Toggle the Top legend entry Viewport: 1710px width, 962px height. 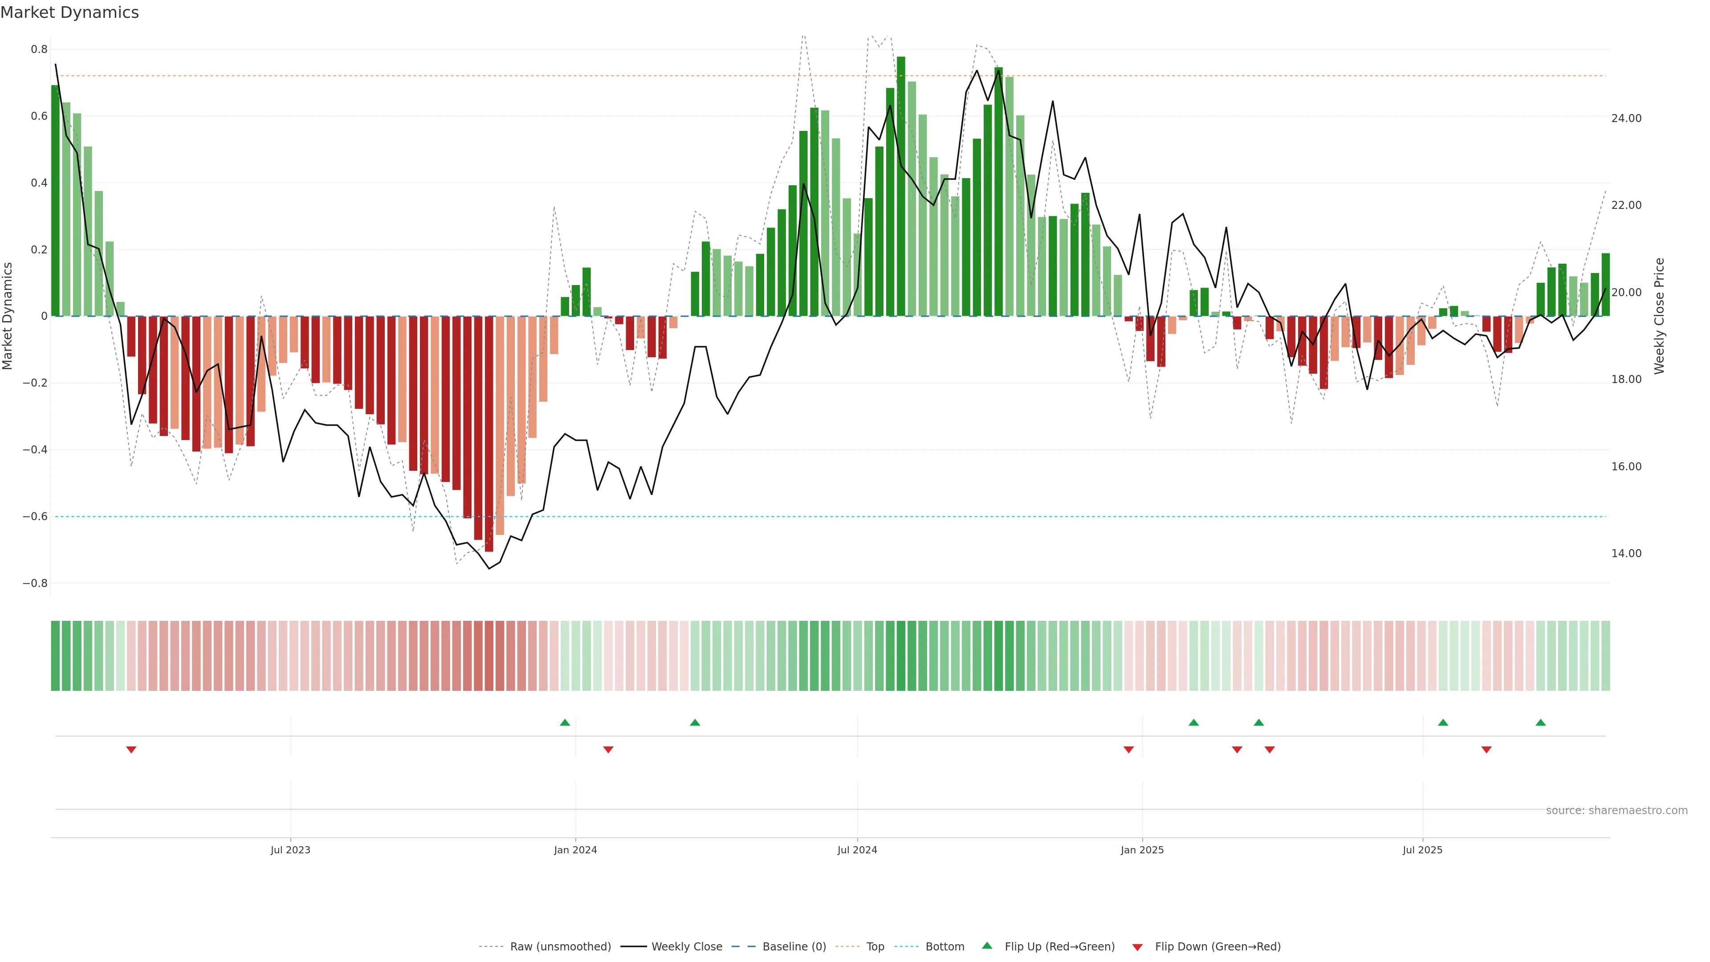(x=875, y=947)
